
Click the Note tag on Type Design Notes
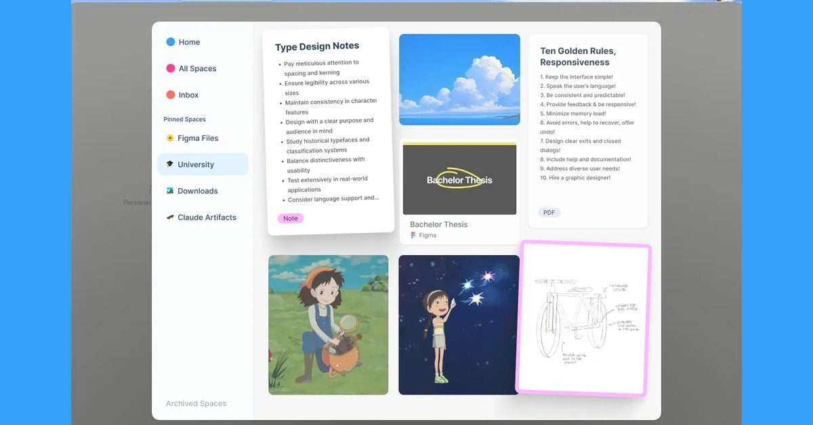tap(290, 218)
